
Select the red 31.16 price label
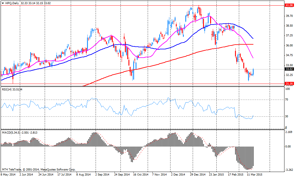[x=289, y=84]
